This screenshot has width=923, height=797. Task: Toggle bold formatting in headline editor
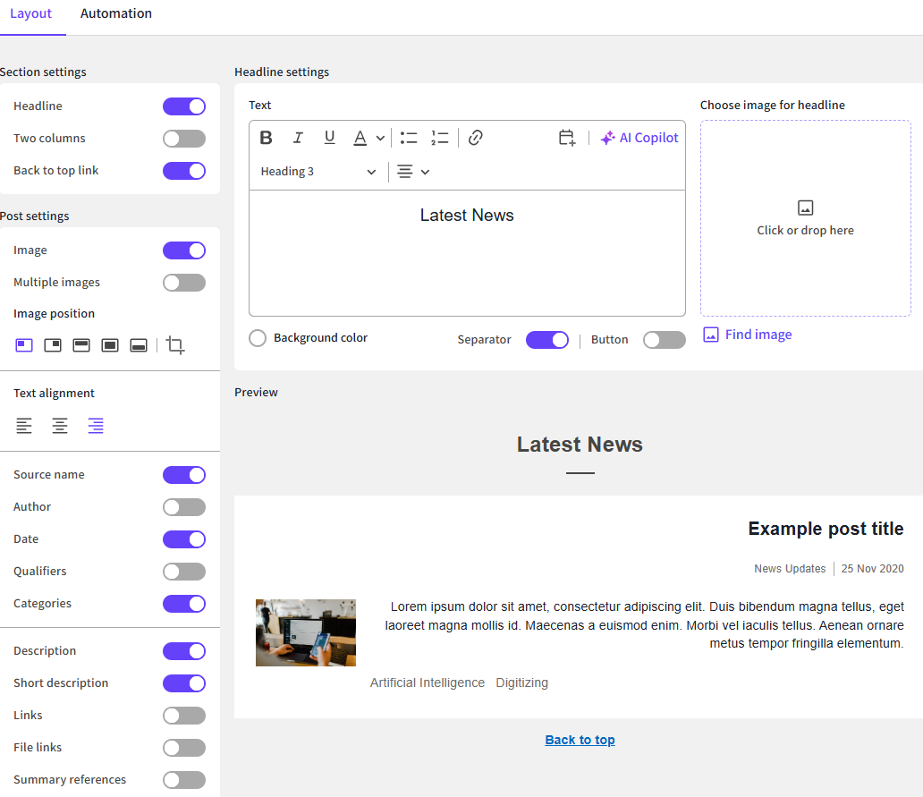click(x=266, y=138)
